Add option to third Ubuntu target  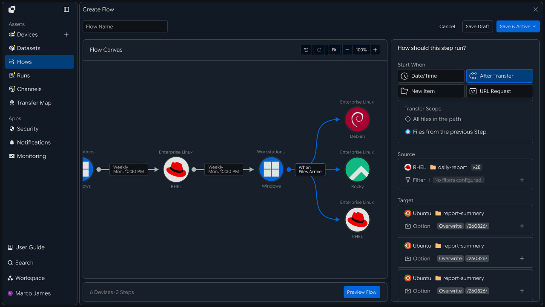point(522,291)
